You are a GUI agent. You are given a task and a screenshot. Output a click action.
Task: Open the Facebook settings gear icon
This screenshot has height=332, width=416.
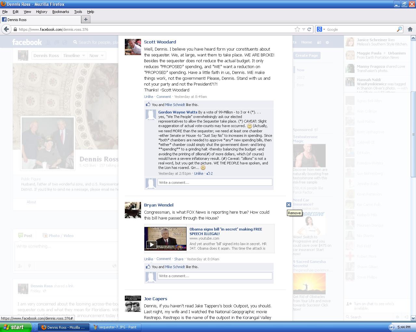click(x=327, y=42)
